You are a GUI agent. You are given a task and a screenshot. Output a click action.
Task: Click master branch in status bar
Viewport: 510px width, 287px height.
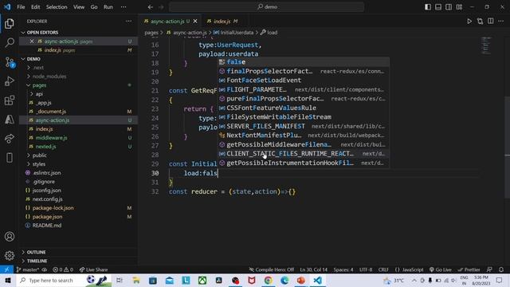[28, 269]
